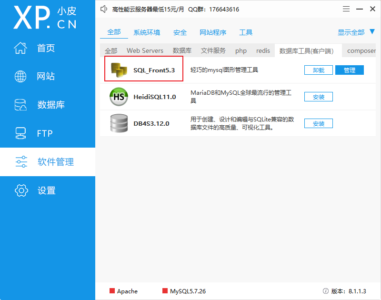Click the FTP server icon in sidebar

(20, 133)
